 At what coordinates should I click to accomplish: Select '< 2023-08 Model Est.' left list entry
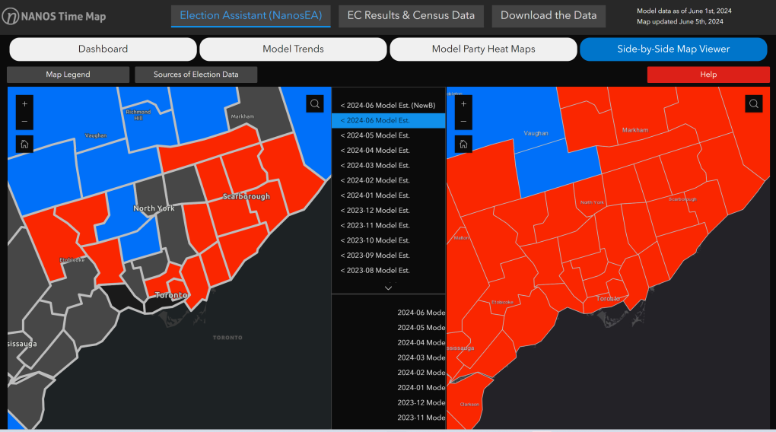389,270
